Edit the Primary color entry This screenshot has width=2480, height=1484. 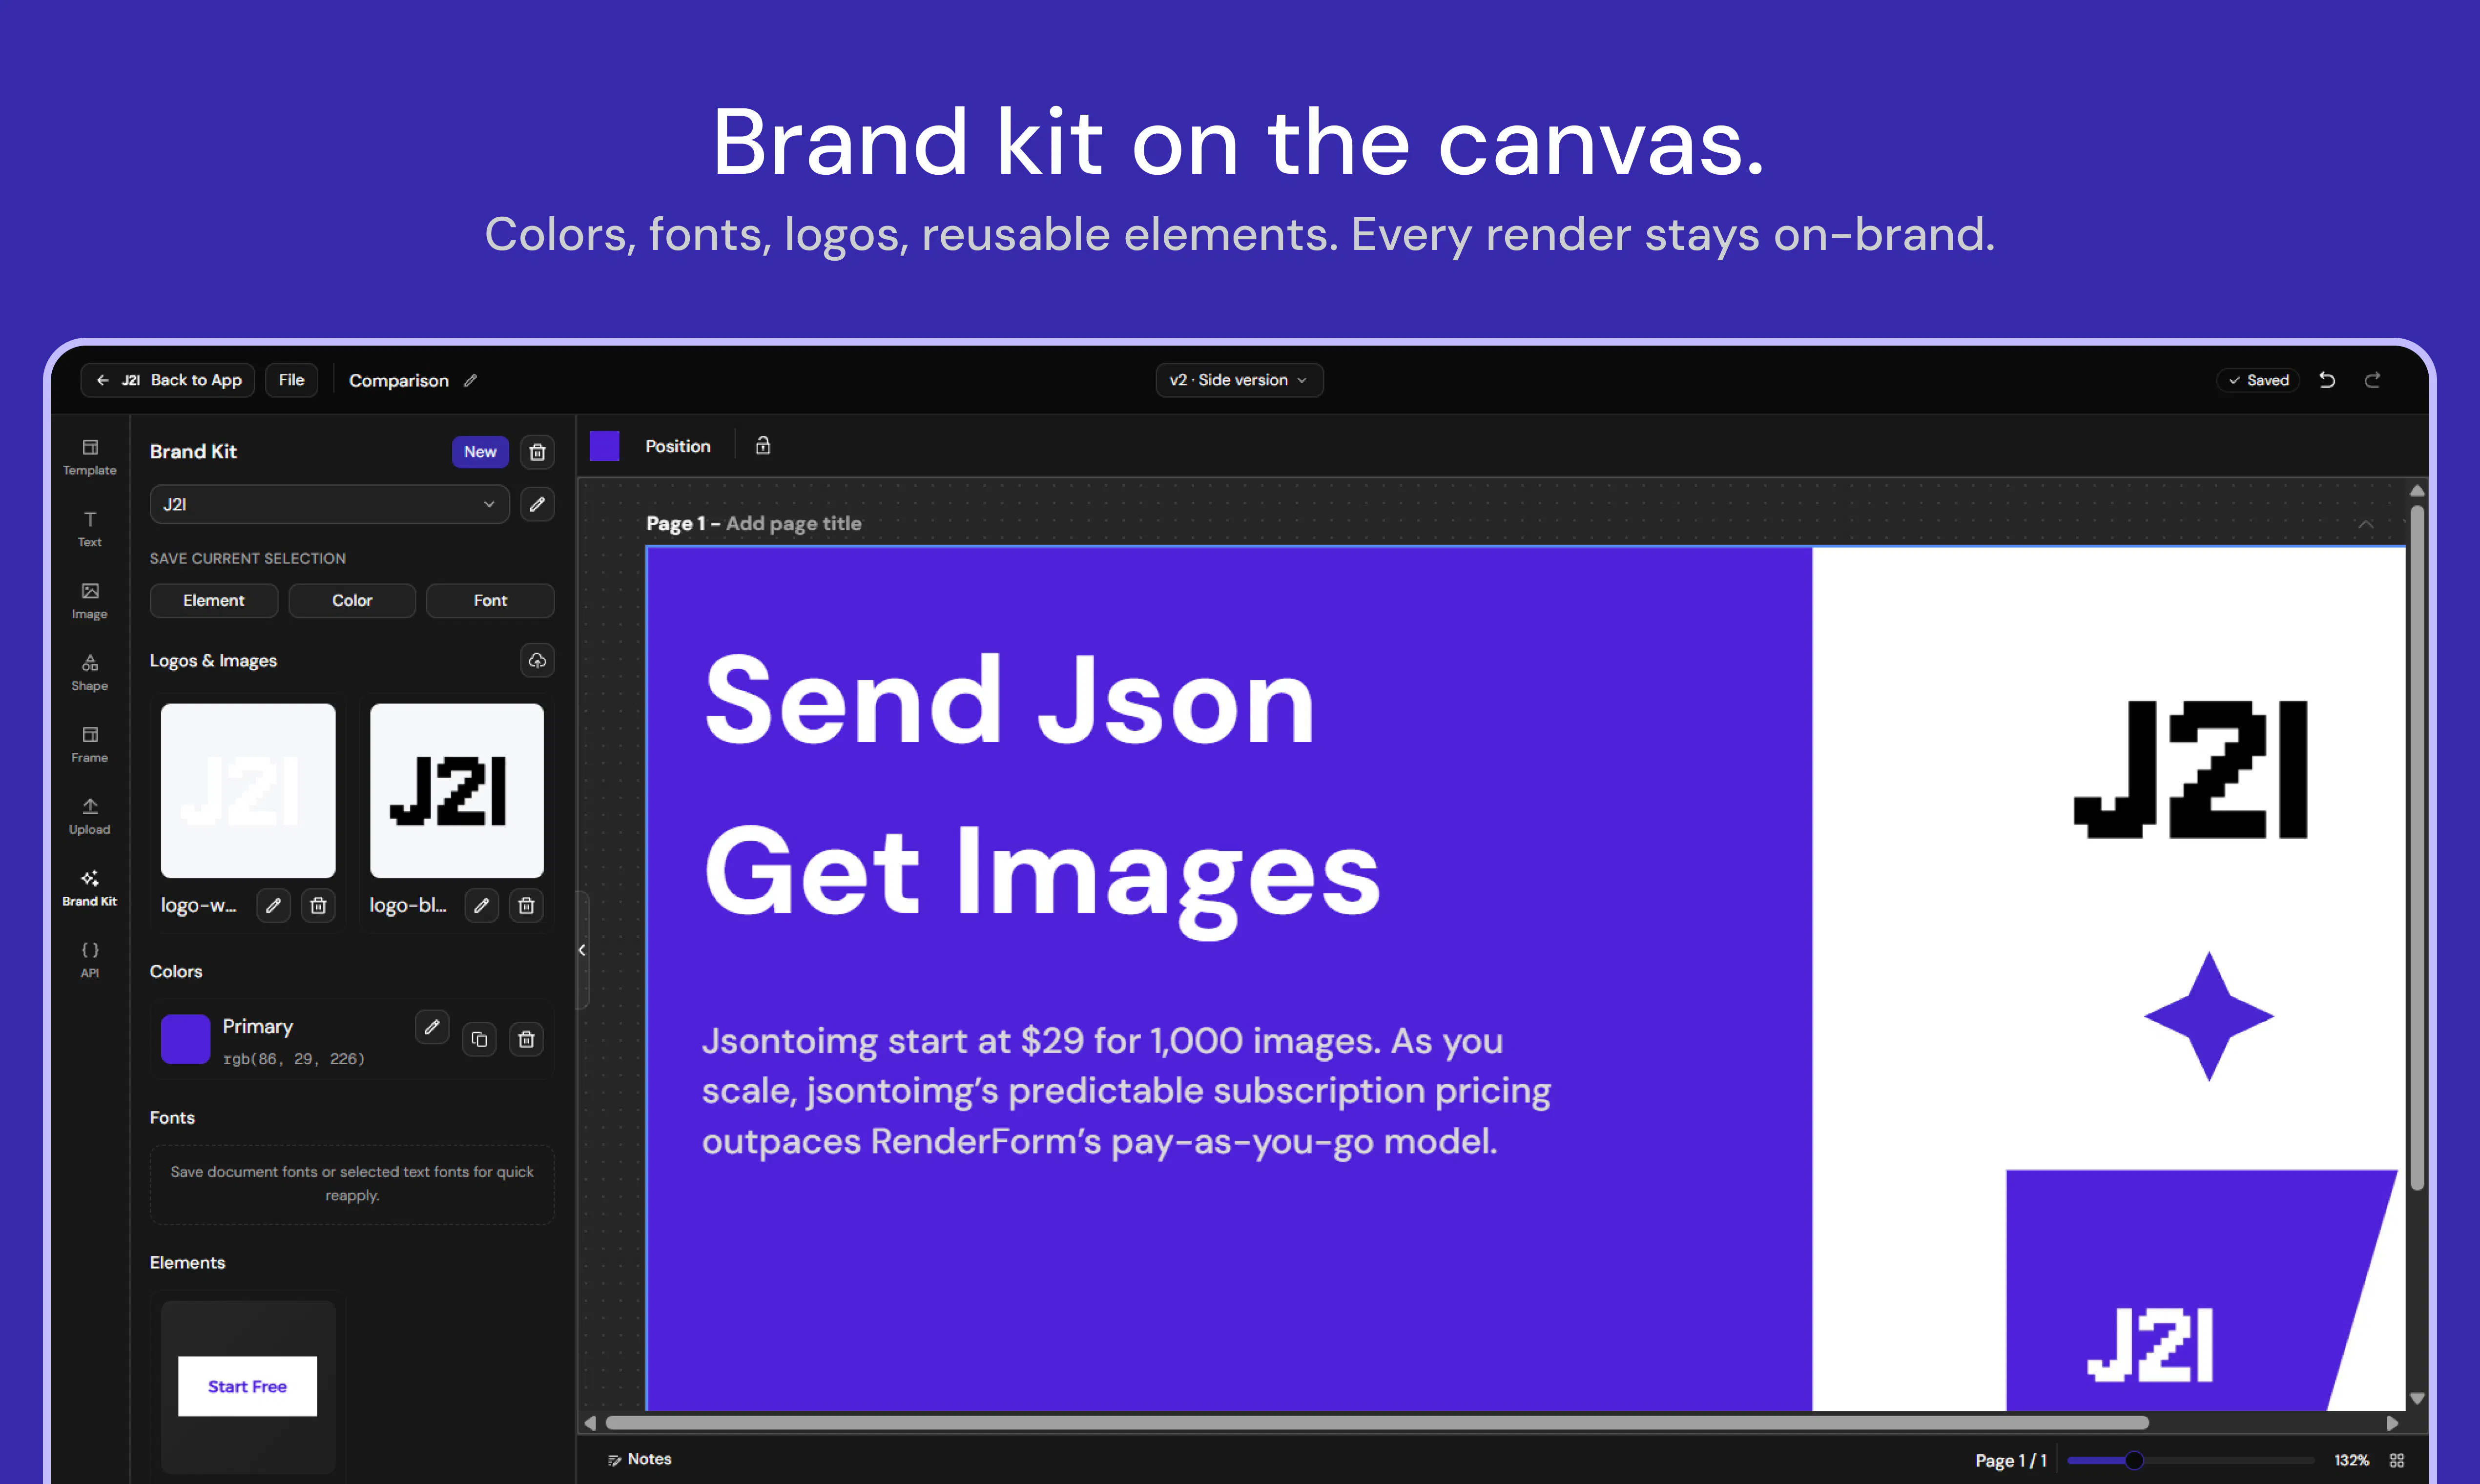[432, 1027]
